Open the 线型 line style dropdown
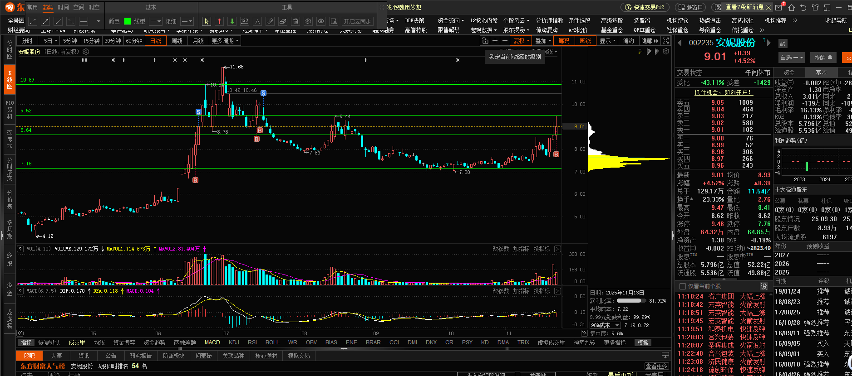This screenshot has width=852, height=376. click(x=155, y=21)
